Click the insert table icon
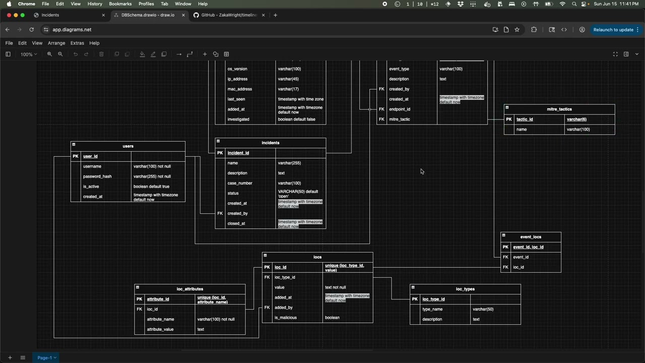This screenshot has width=645, height=363. (226, 54)
